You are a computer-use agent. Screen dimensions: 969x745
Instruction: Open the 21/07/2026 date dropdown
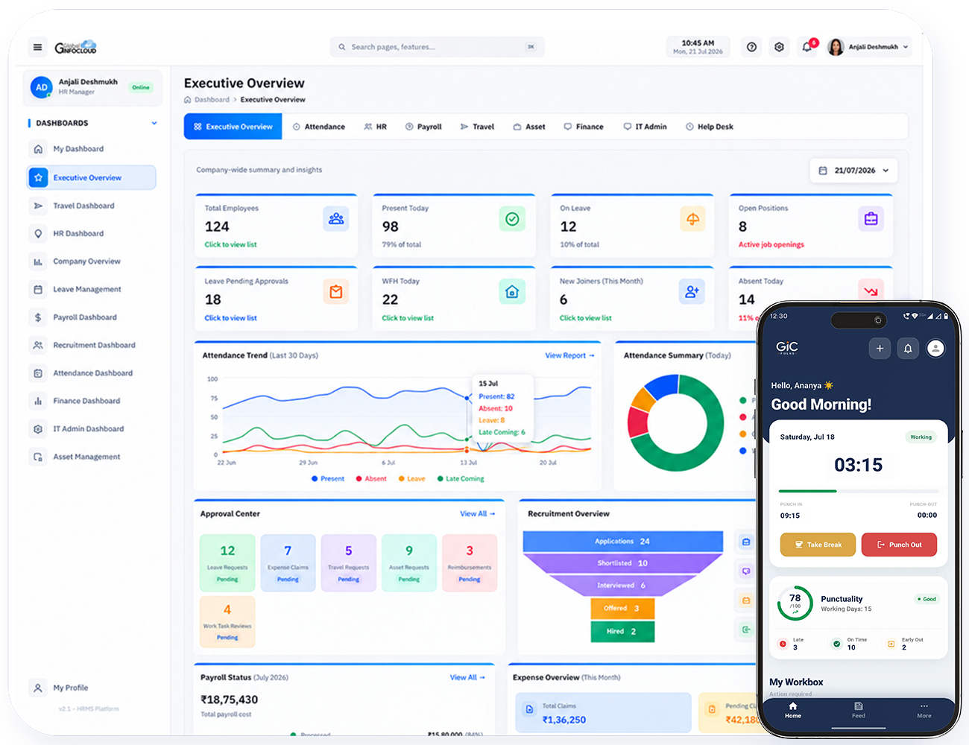[x=853, y=171]
